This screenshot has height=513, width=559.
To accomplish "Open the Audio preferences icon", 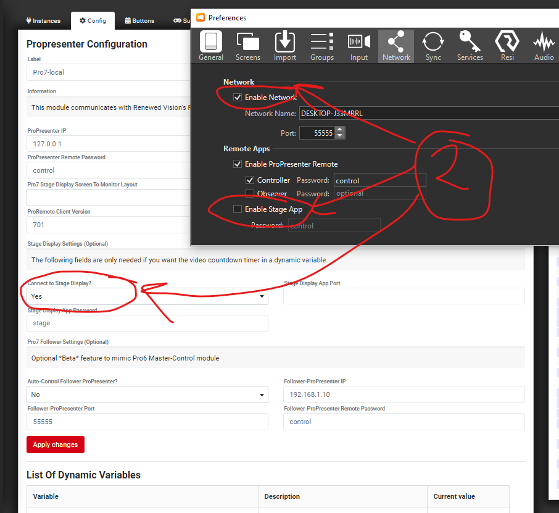I will 543,44.
